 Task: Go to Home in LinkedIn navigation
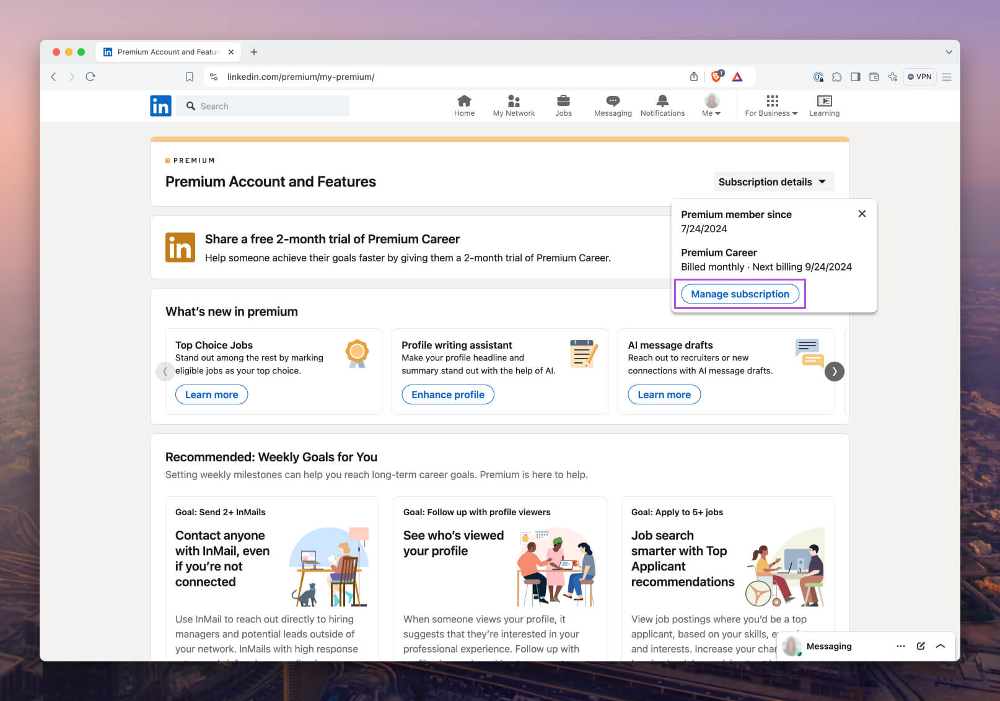[x=464, y=106]
